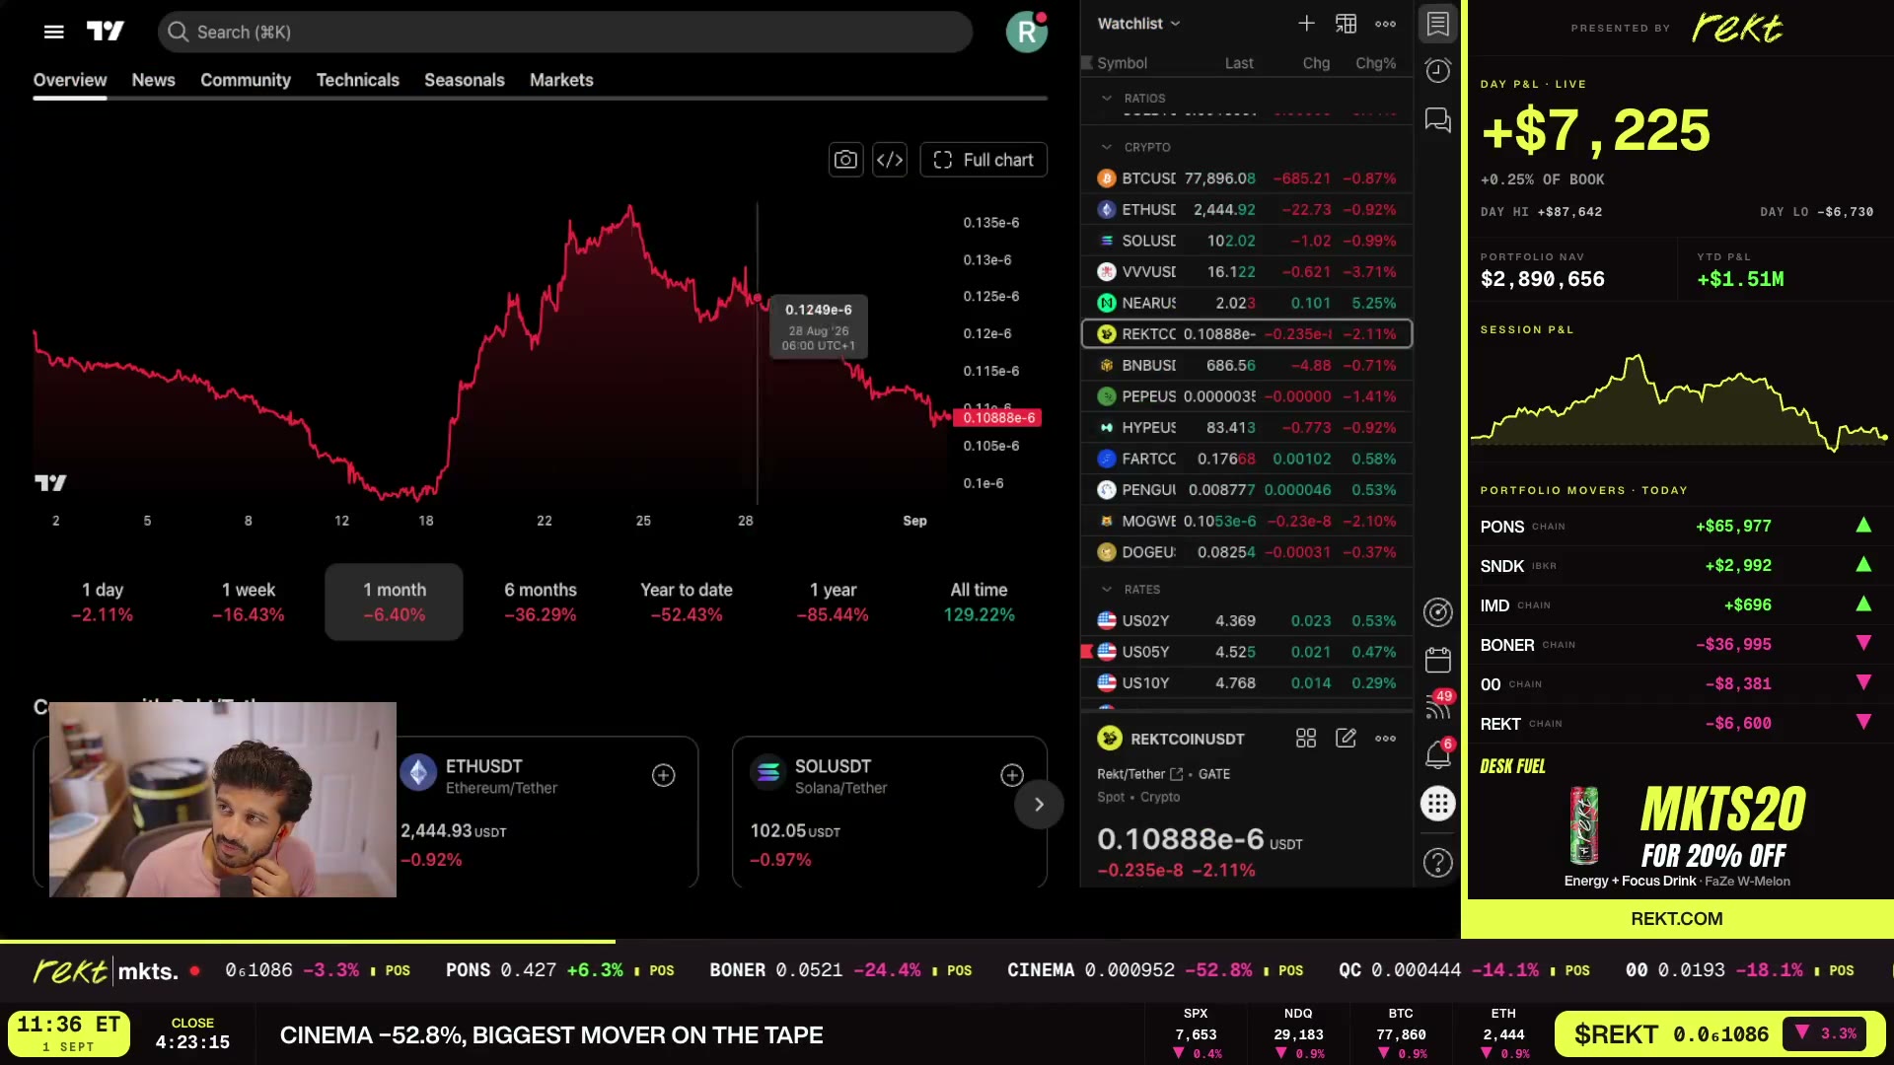Select the 6 months performance range
The width and height of the screenshot is (1894, 1065).
[x=541, y=603]
